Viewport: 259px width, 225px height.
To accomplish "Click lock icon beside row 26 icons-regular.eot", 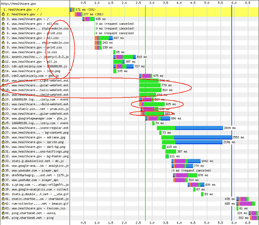I will pyautogui.click(x=3, y=128).
